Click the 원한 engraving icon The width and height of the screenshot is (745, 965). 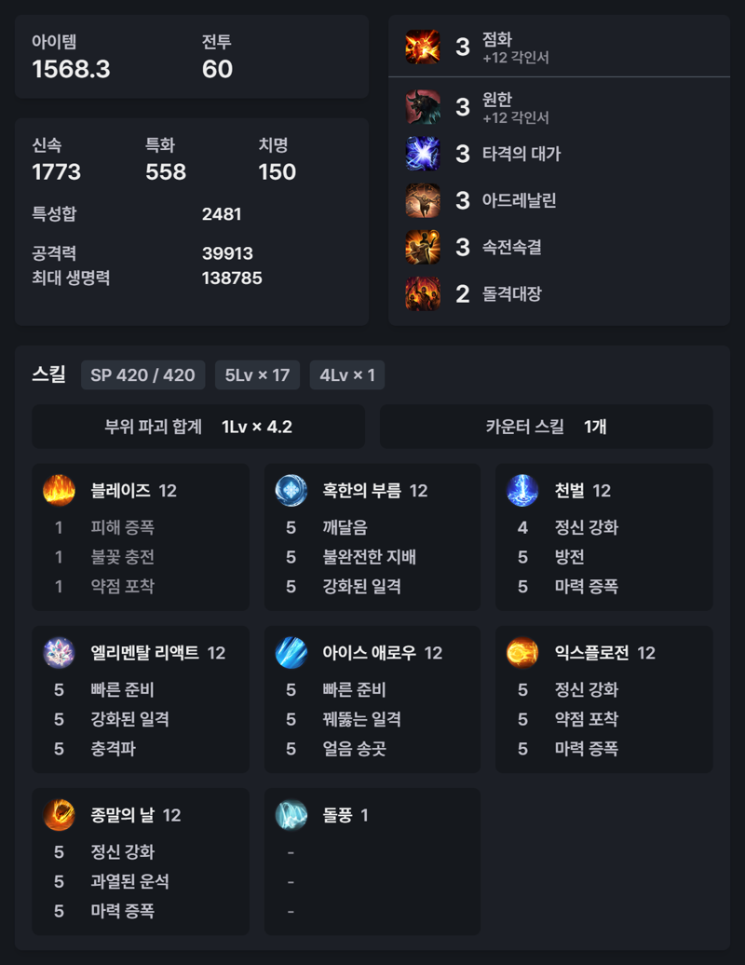click(x=423, y=107)
